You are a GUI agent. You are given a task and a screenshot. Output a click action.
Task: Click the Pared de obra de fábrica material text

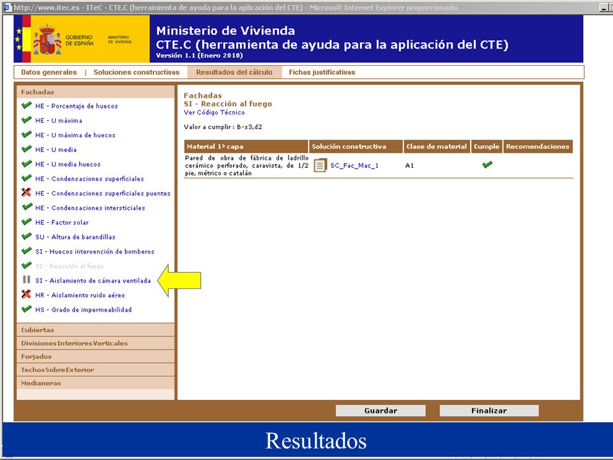pyautogui.click(x=246, y=165)
